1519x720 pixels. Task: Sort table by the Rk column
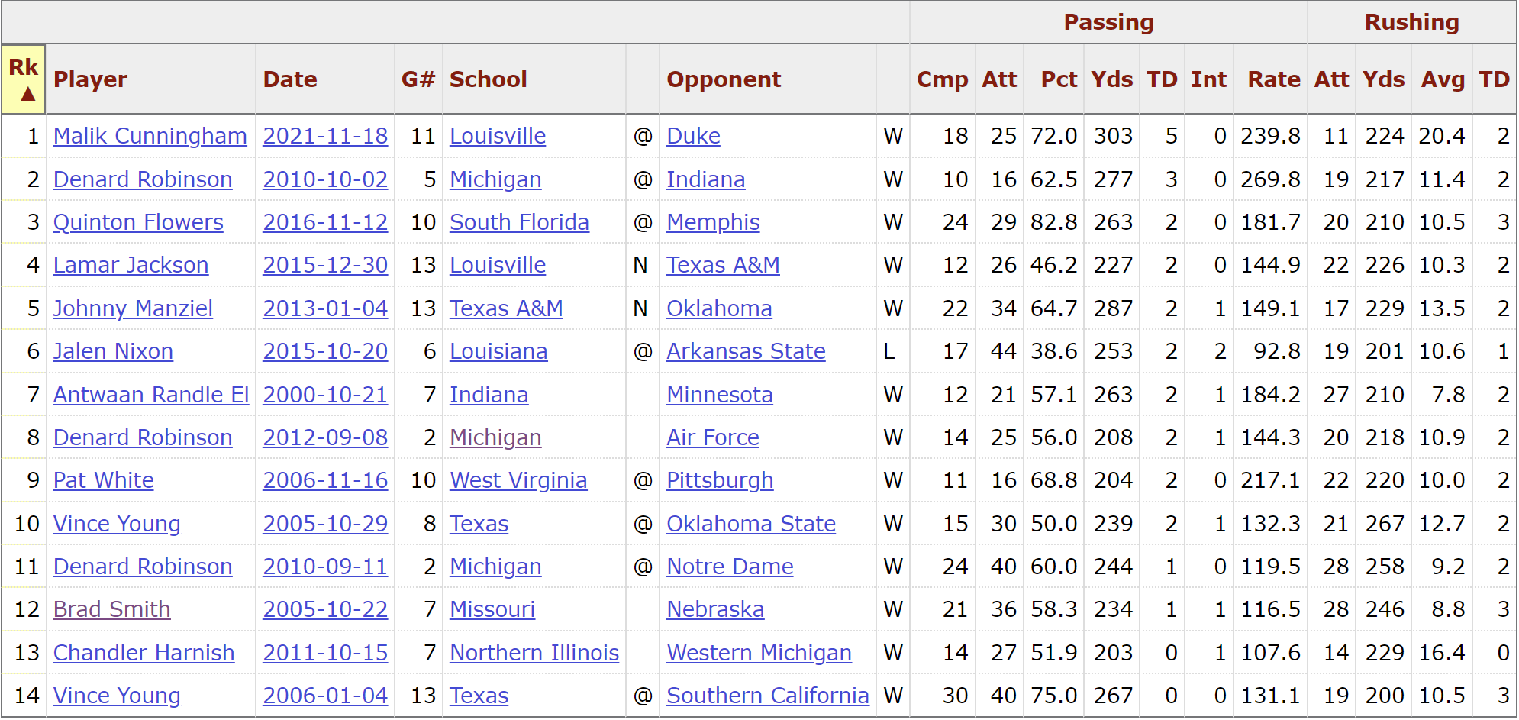tap(24, 79)
